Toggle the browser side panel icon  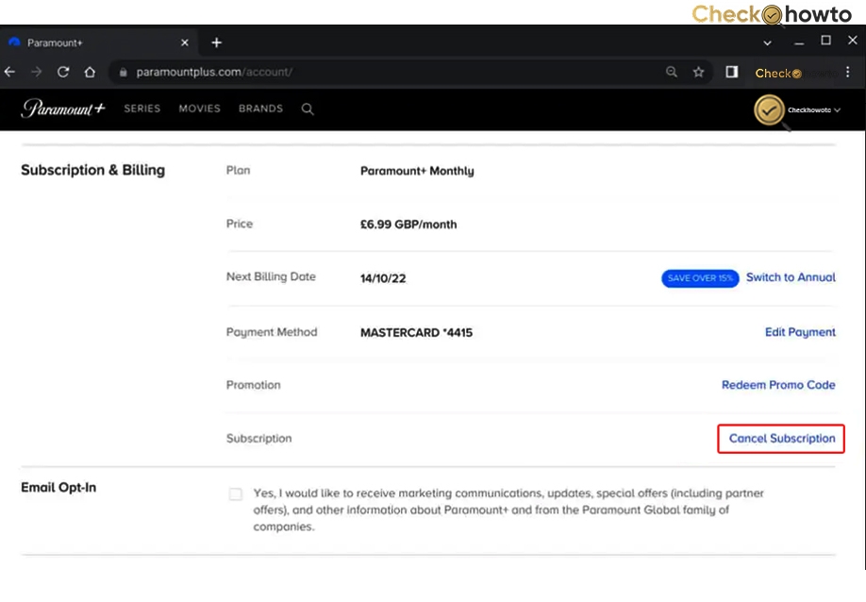732,72
